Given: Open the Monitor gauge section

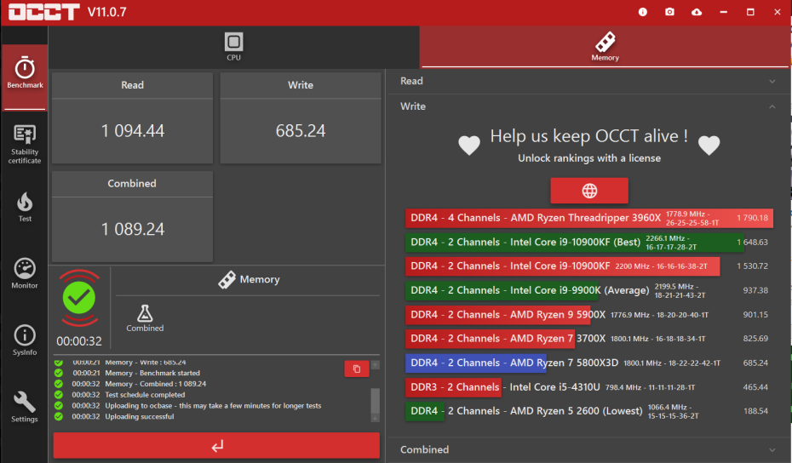Looking at the screenshot, I should click(x=24, y=273).
